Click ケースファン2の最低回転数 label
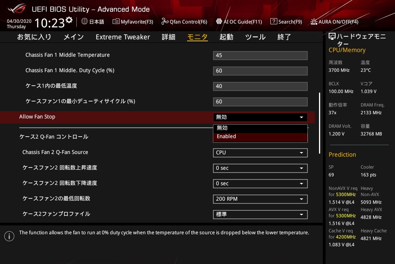 coord(56,198)
